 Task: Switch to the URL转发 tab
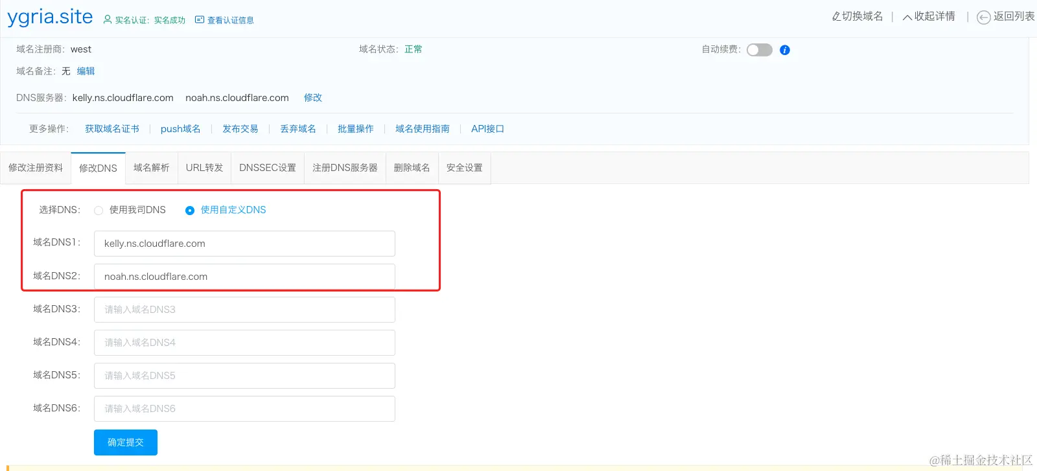(204, 168)
